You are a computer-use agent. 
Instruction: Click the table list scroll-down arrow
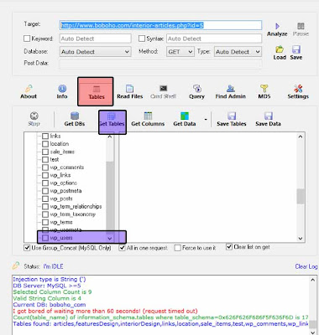click(110, 239)
